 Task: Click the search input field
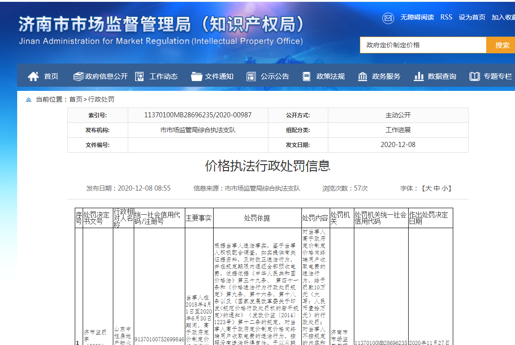tap(423, 45)
